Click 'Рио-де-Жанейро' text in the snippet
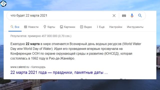This screenshot has height=90, width=160. coord(62,58)
